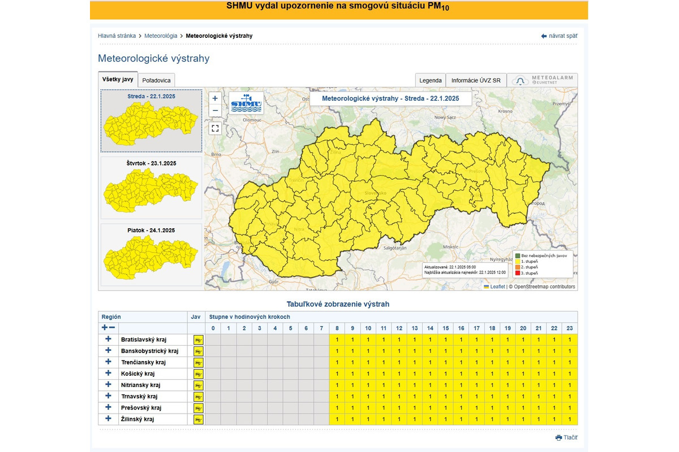
Task: Zoom in on the warnings map
Action: point(215,98)
